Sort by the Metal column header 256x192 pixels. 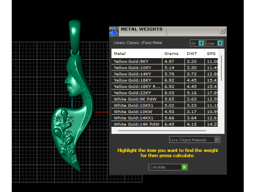click(137, 53)
